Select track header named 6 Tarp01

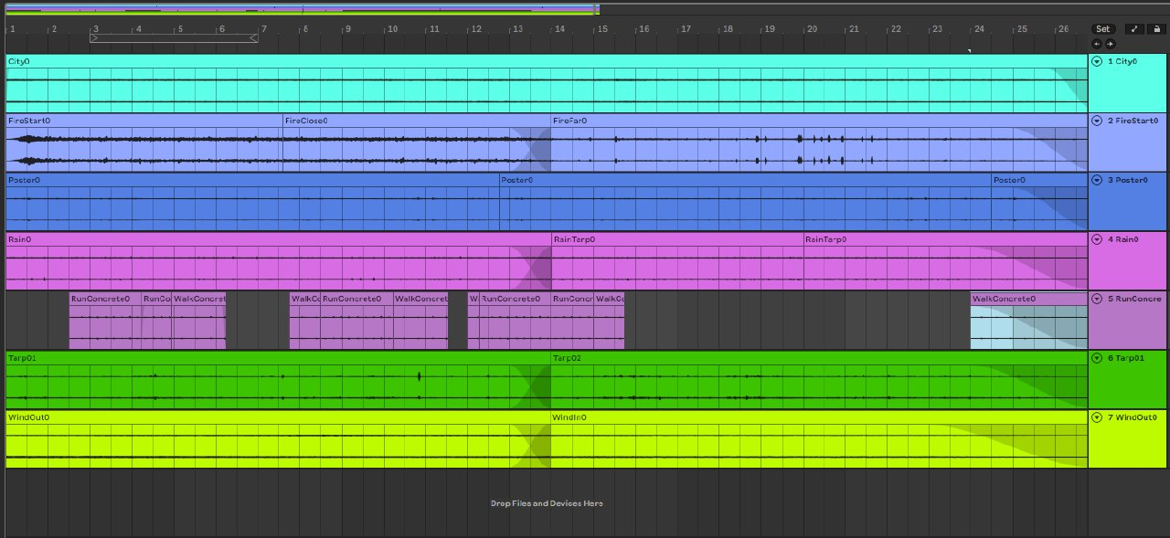tap(1128, 380)
